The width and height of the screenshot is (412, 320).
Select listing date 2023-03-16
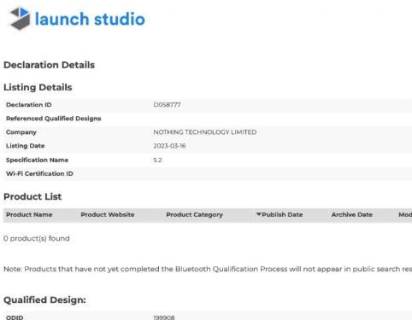[169, 146]
